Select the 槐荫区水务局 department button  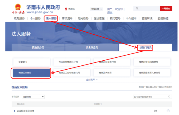coord(112,73)
